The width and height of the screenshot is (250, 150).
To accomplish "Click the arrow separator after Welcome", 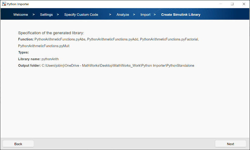I will [34, 15].
